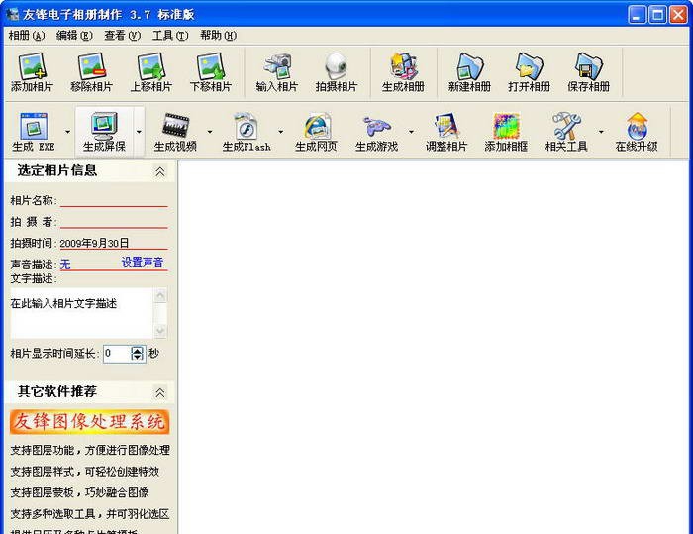This screenshot has height=534, width=693.
Task: Maximize the 友锋电子相册制作 window
Action: [x=657, y=15]
